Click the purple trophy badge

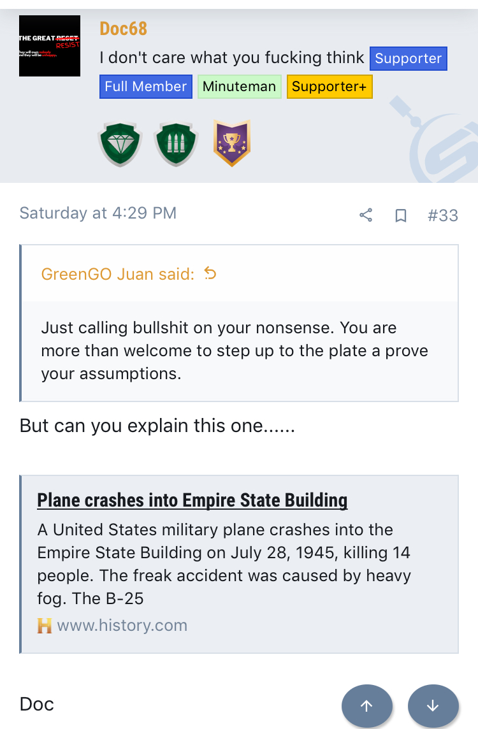coord(232,143)
